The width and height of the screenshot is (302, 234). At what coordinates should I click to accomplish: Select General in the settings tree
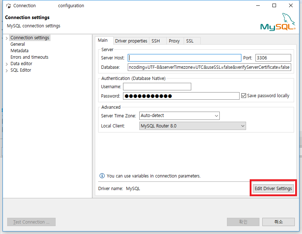click(x=18, y=44)
